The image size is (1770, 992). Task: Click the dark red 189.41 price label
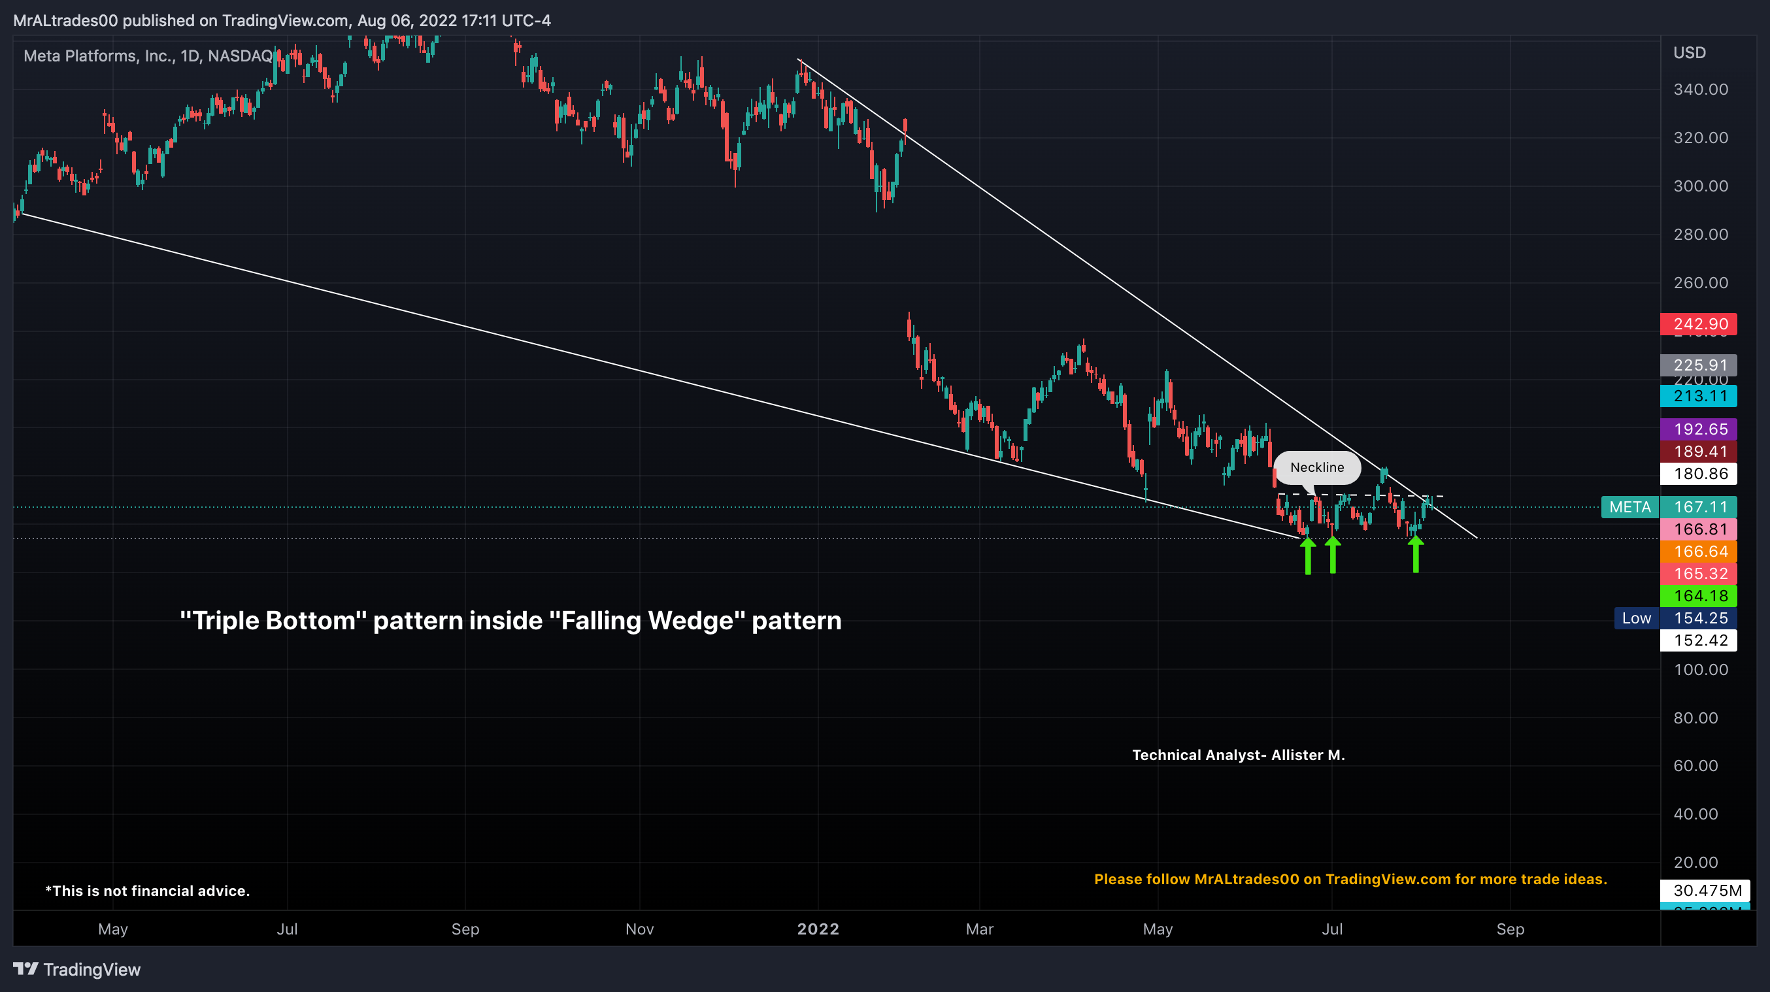[x=1699, y=452]
